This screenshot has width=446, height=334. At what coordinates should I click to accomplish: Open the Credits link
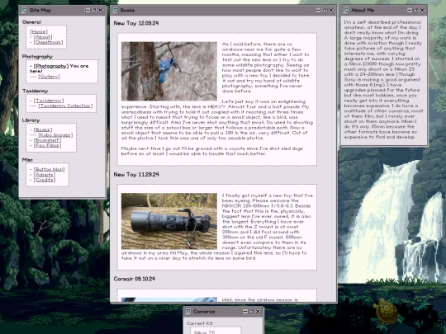[45, 180]
